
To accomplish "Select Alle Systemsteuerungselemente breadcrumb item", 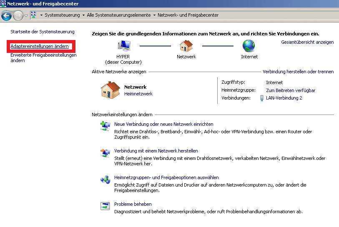I will point(118,15).
